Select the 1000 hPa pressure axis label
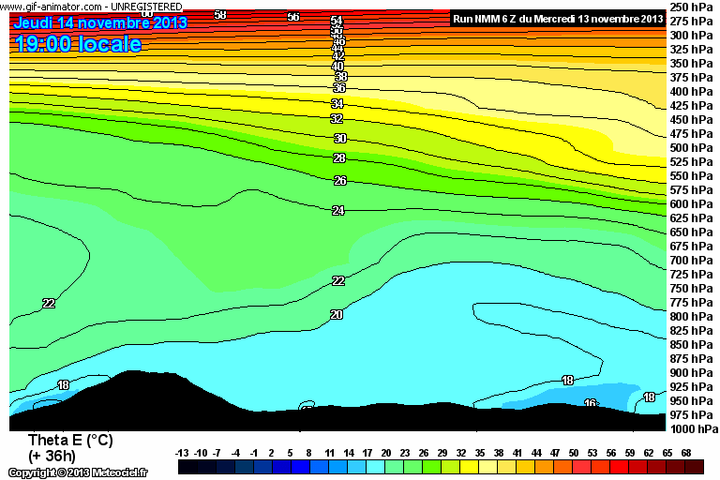Screen dimensions: 720x480 point(693,428)
